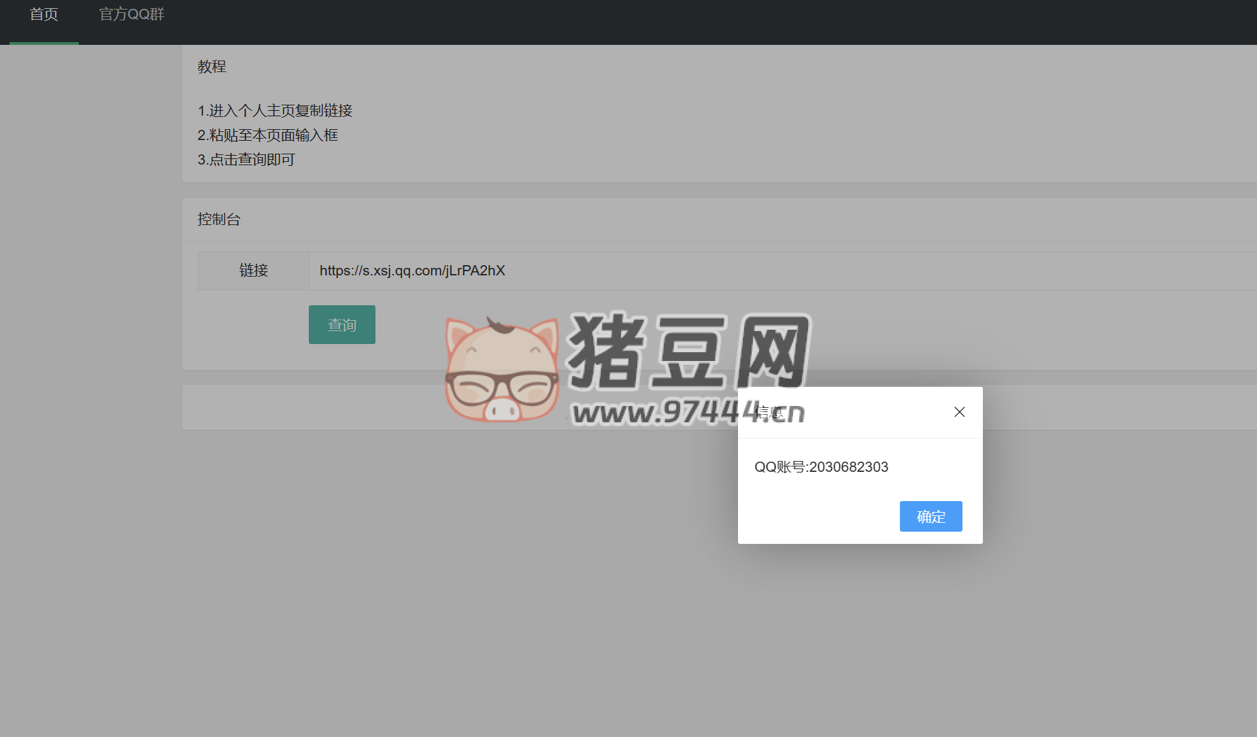Click the 确定 button in the dialog
The image size is (1257, 737).
coord(931,517)
